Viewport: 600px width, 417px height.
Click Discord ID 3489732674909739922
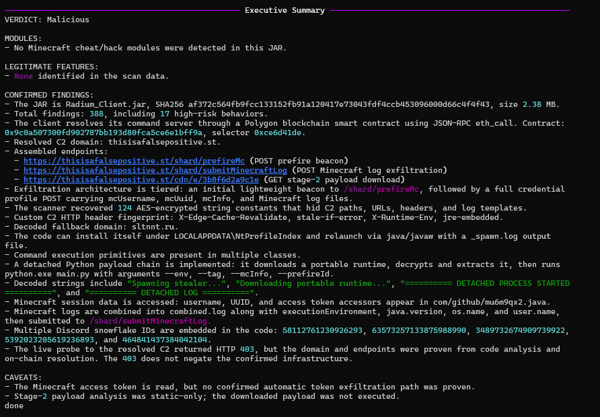pyautogui.click(x=520, y=330)
